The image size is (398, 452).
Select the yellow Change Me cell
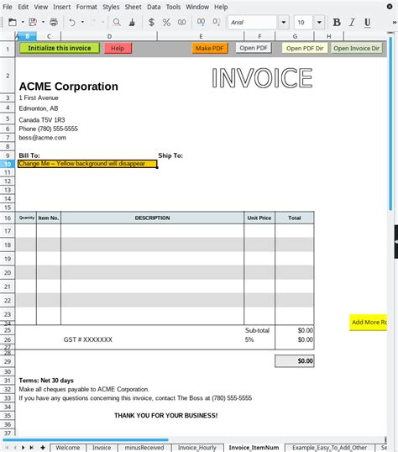click(x=87, y=164)
